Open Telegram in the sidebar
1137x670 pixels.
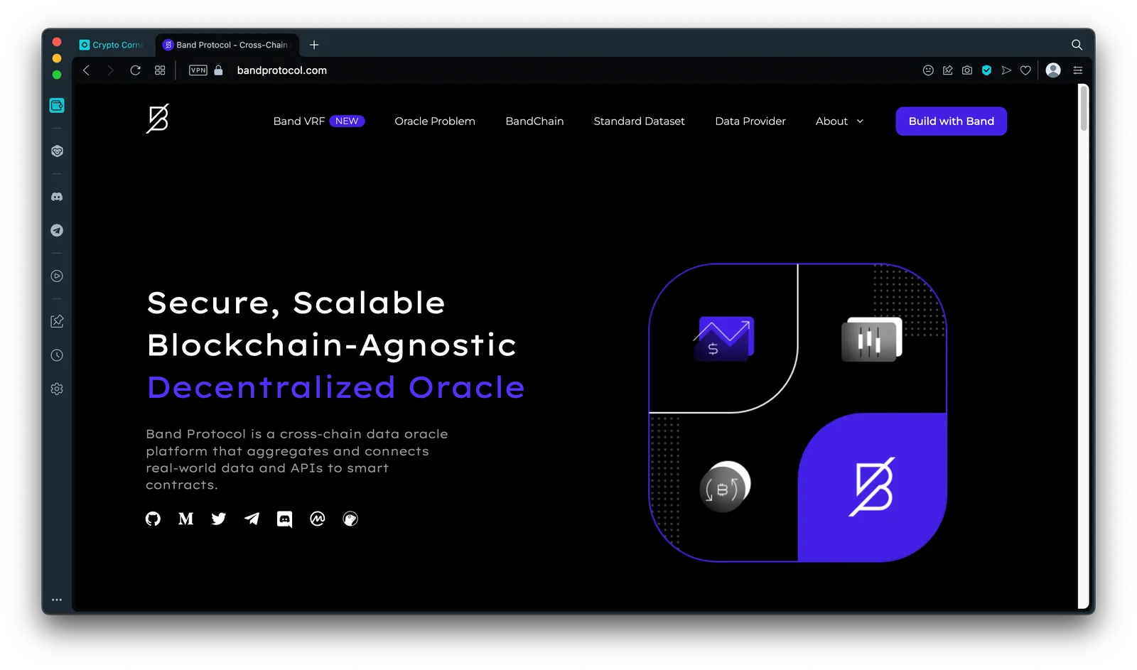(57, 230)
